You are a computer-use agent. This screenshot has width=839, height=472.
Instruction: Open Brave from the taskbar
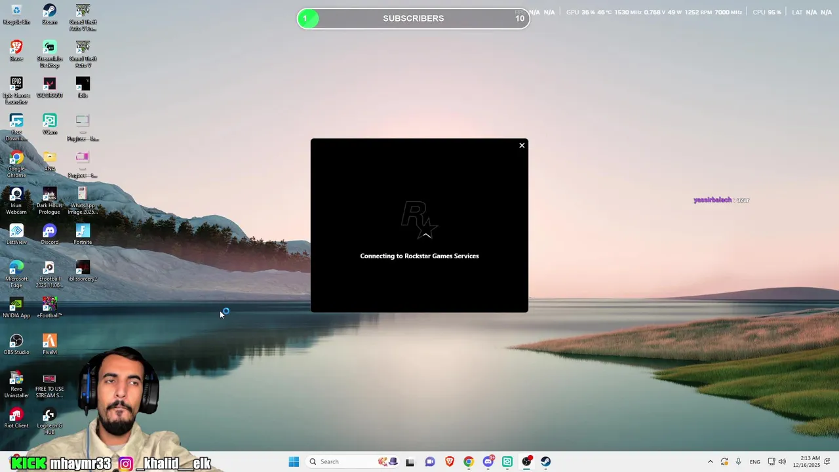click(x=449, y=462)
